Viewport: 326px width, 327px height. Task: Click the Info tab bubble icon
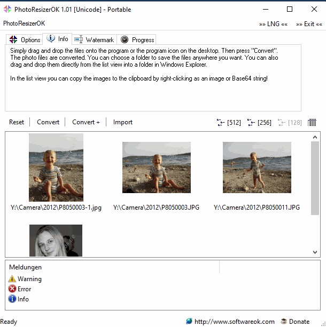pos(51,38)
